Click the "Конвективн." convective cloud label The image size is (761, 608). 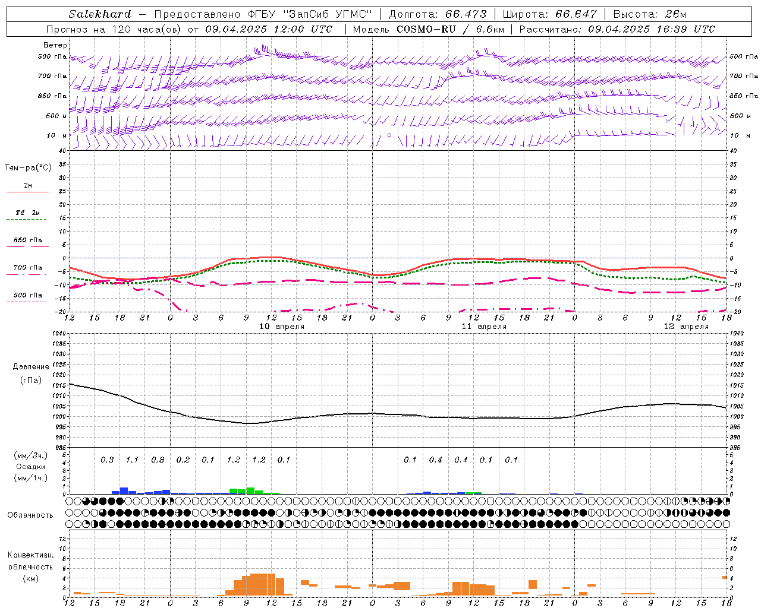pyautogui.click(x=30, y=555)
